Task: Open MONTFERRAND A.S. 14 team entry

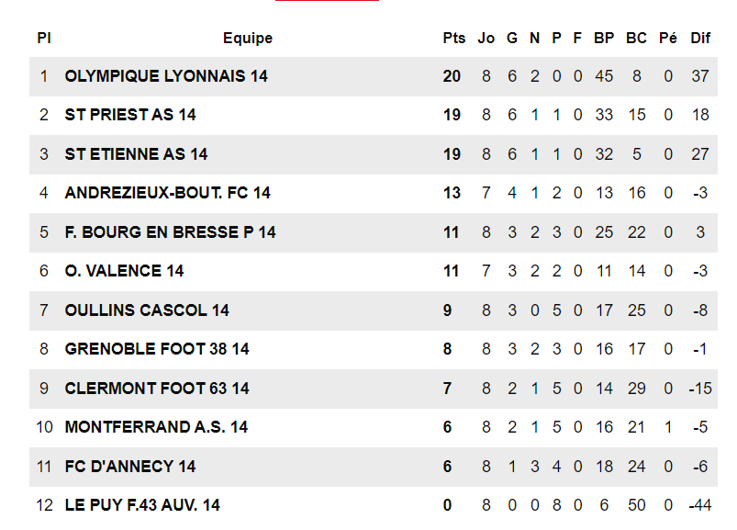Action: pos(156,427)
